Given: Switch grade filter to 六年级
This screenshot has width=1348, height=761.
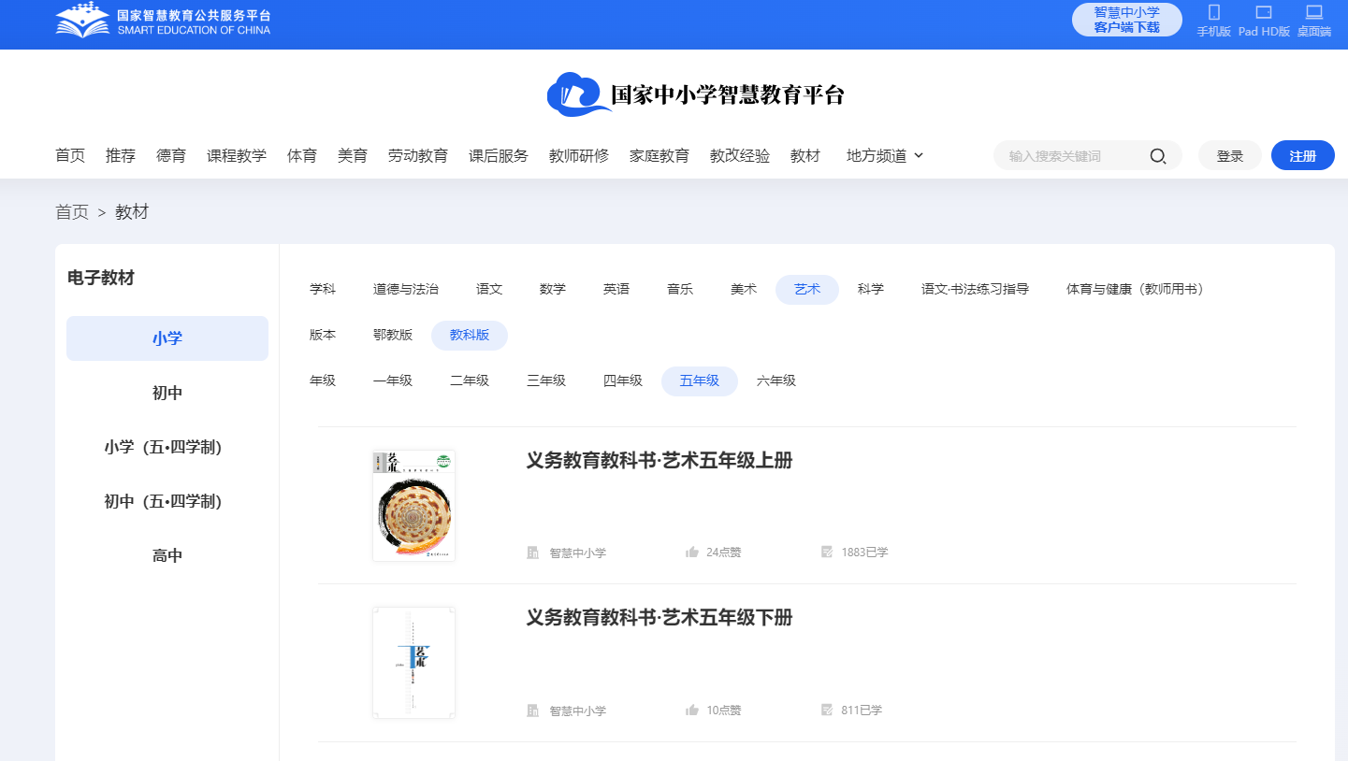Looking at the screenshot, I should point(775,380).
